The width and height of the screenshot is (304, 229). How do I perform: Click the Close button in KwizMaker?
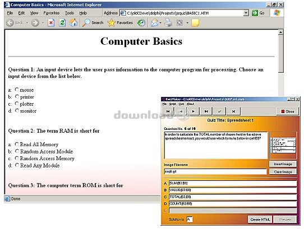click(288, 111)
